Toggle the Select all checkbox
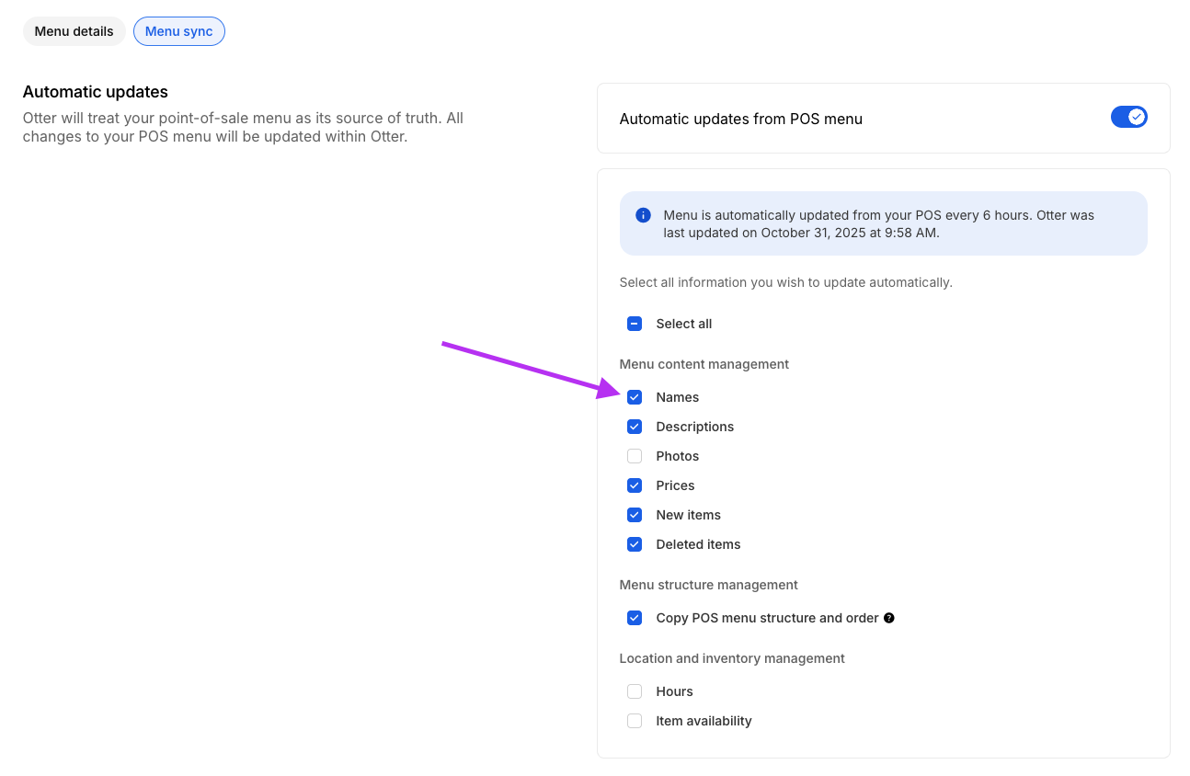 coord(635,324)
